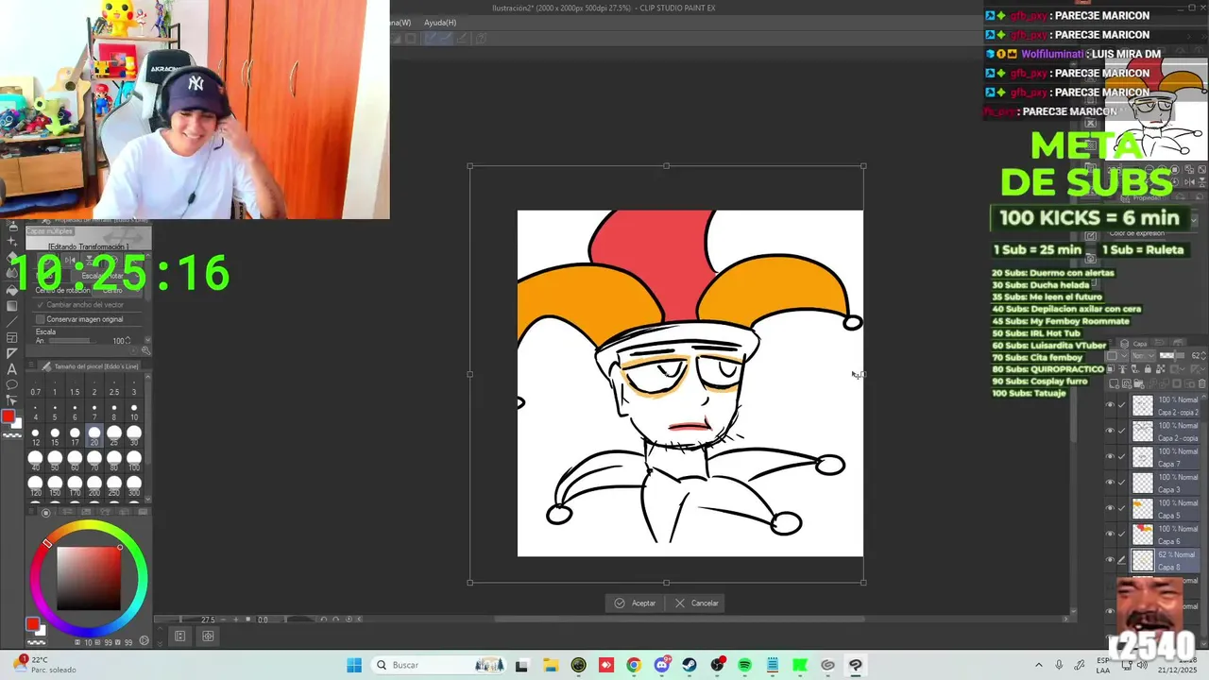Select the Gradient tool icon
Screen dimensions: 1209x680
click(x=11, y=306)
